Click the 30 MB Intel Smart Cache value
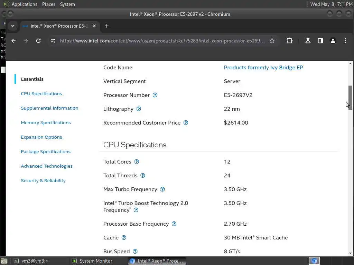Screen dimensions: 354x265 pos(256,238)
